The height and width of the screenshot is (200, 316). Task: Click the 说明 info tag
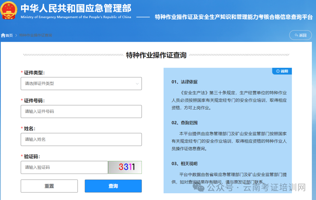(282, 71)
